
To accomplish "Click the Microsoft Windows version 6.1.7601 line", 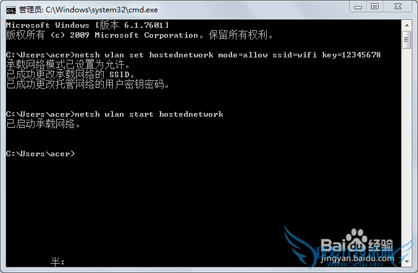I will [88, 25].
